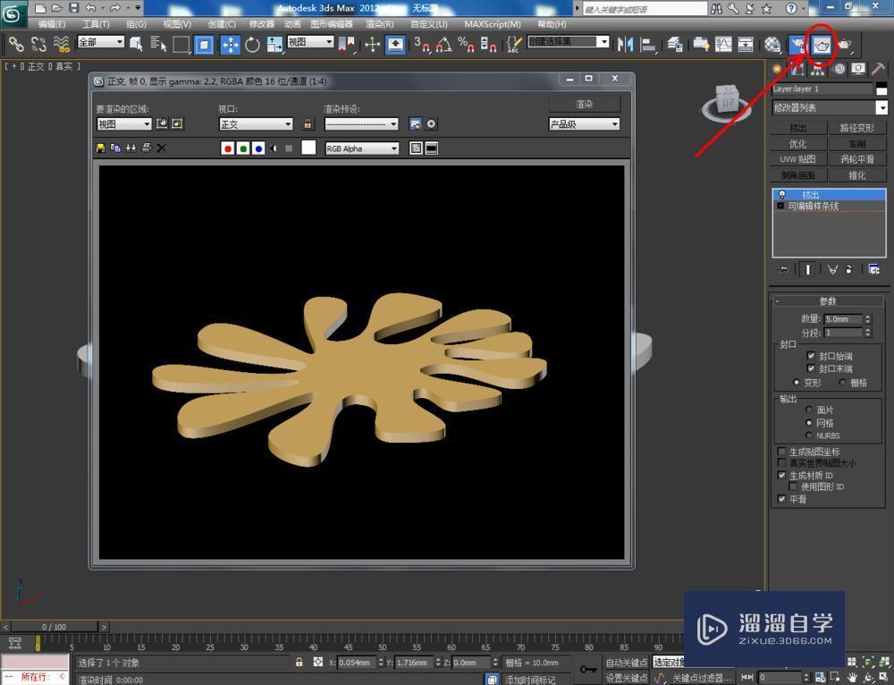The height and width of the screenshot is (685, 894).
Task: Click the Save Image icon in render window
Action: click(x=101, y=148)
